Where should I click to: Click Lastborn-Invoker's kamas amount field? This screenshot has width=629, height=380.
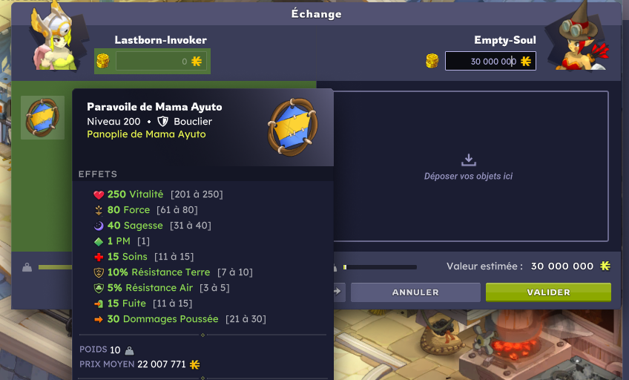(x=161, y=61)
